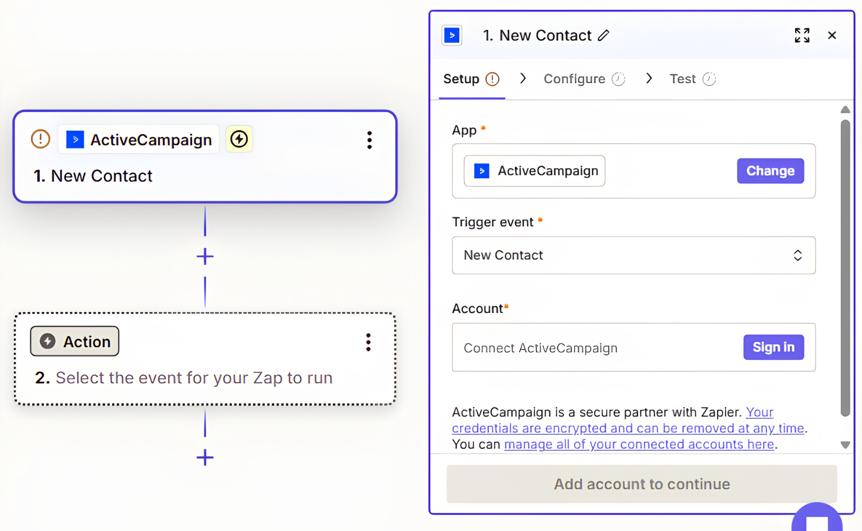Click the panel scrollbar down arrow
Image resolution: width=862 pixels, height=531 pixels.
845,445
